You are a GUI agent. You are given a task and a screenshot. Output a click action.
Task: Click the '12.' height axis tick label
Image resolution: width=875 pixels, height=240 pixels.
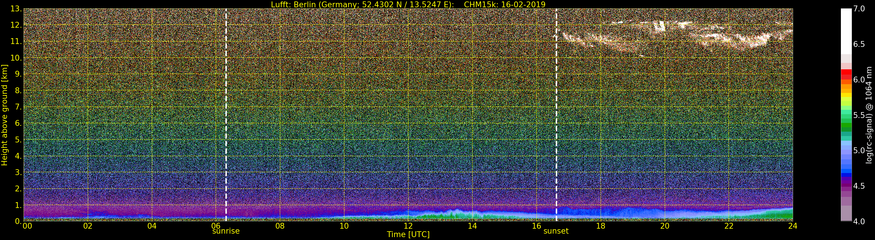(x=16, y=25)
